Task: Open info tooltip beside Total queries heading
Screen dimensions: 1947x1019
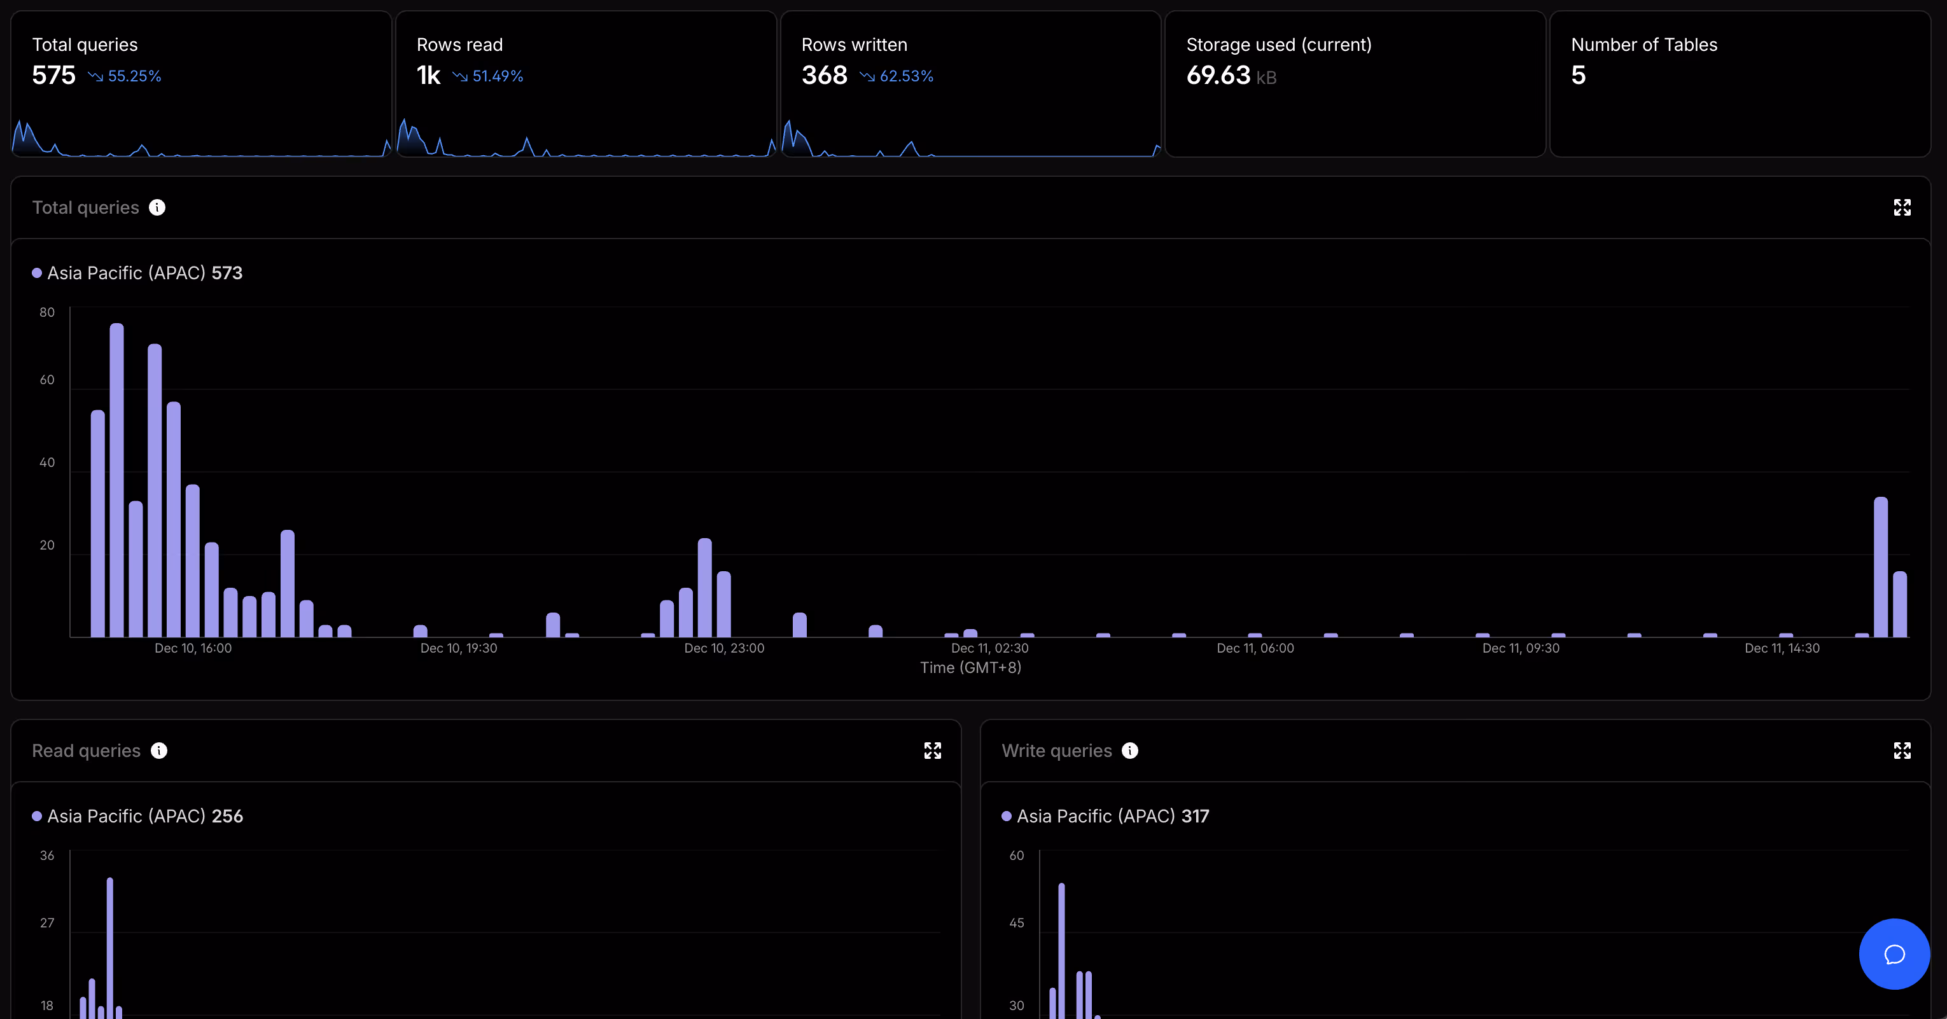Action: tap(157, 208)
